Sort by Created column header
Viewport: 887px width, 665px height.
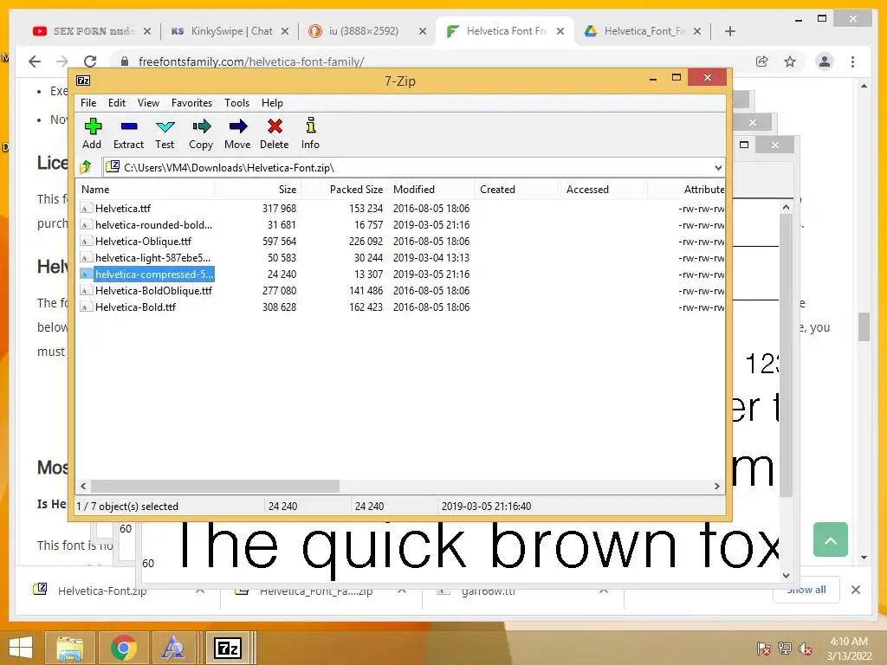pyautogui.click(x=517, y=190)
